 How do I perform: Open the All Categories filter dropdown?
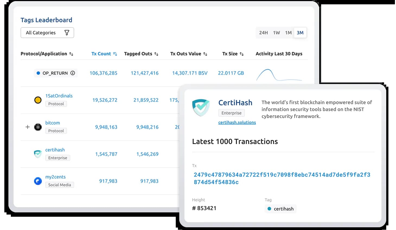[x=47, y=33]
